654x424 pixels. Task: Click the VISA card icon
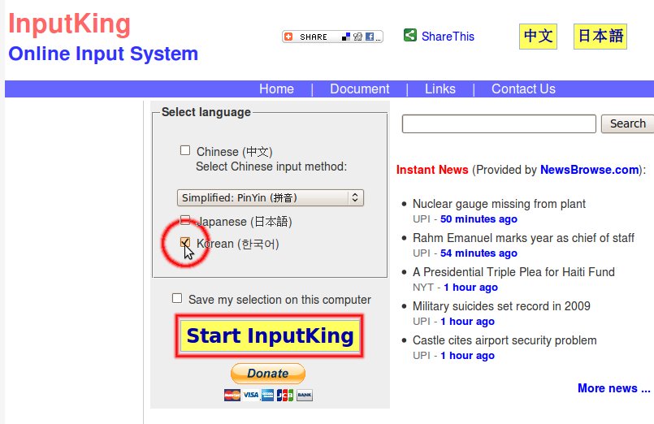click(x=251, y=395)
